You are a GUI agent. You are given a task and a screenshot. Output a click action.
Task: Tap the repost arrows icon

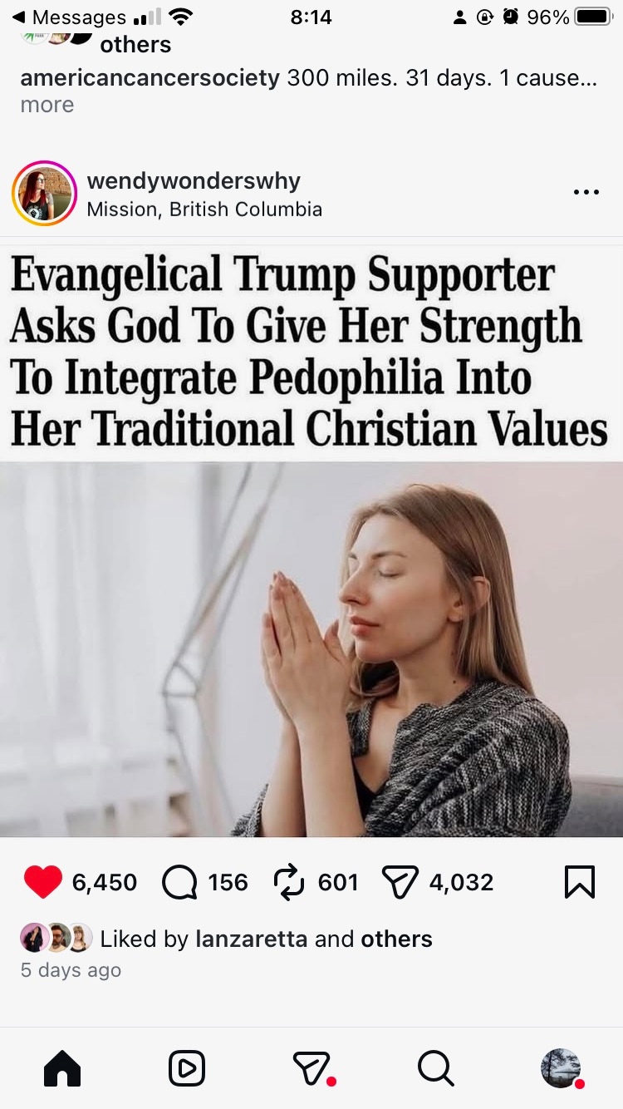coord(289,882)
